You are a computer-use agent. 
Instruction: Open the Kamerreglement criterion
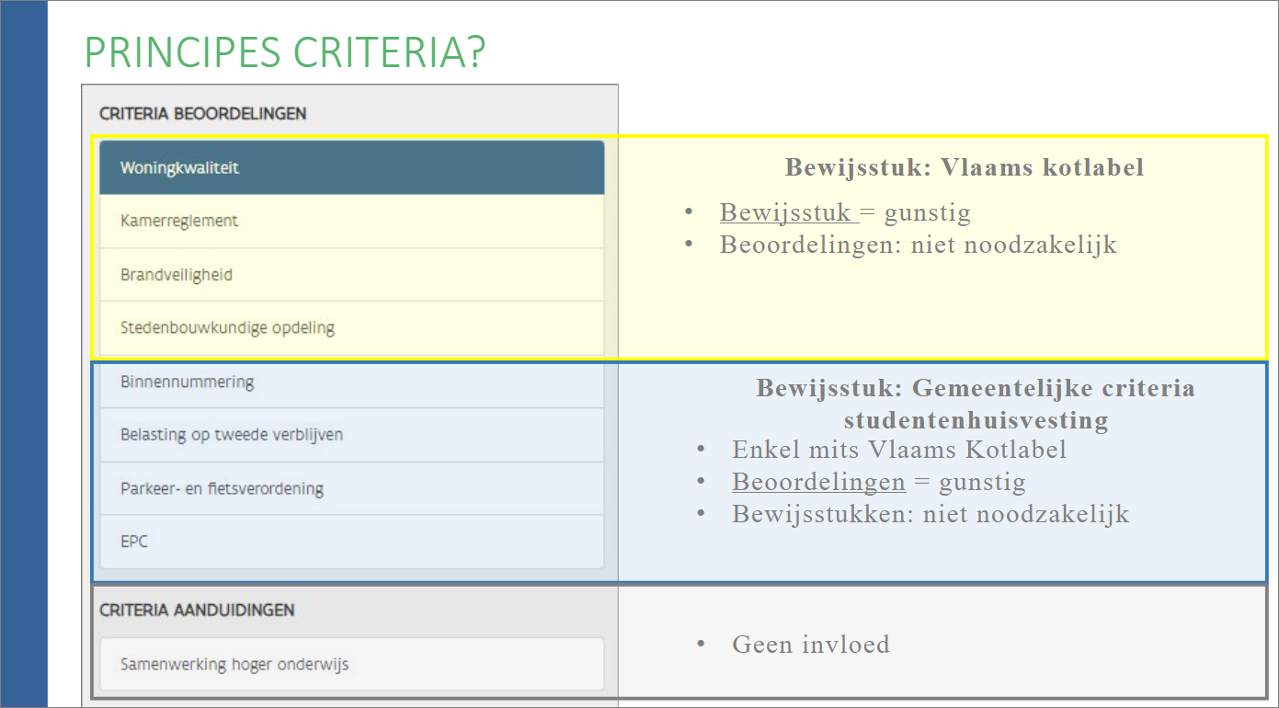pyautogui.click(x=351, y=222)
